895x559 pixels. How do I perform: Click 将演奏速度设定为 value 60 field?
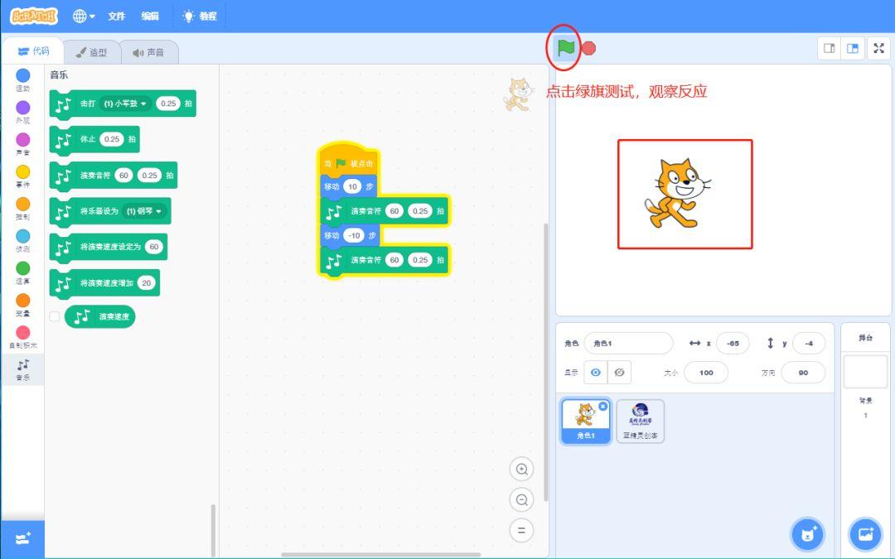tap(154, 247)
